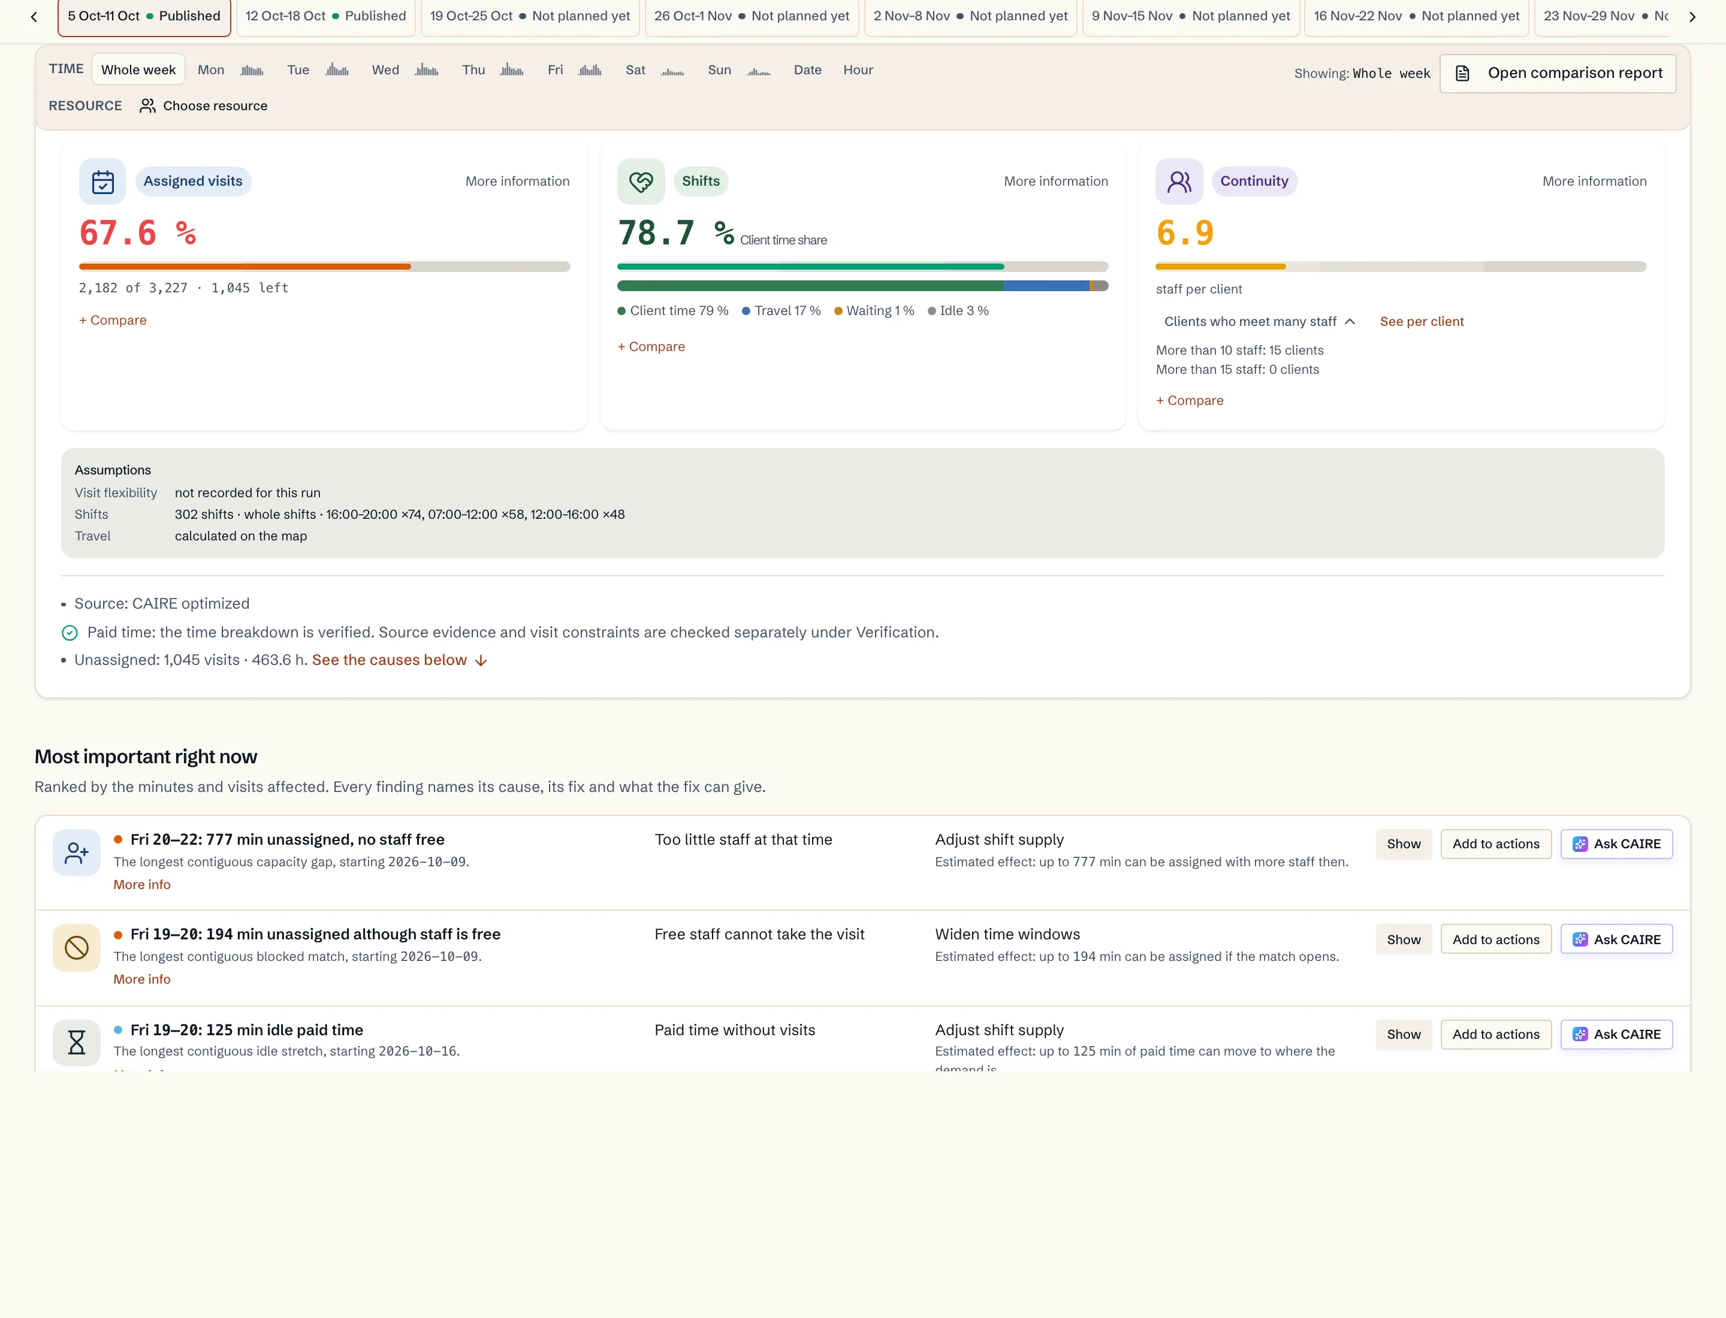Click the Friday mini histogram

590,70
